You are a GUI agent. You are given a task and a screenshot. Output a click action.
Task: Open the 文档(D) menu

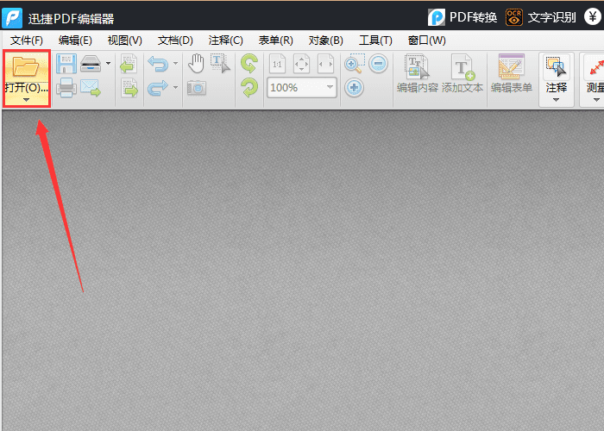175,41
